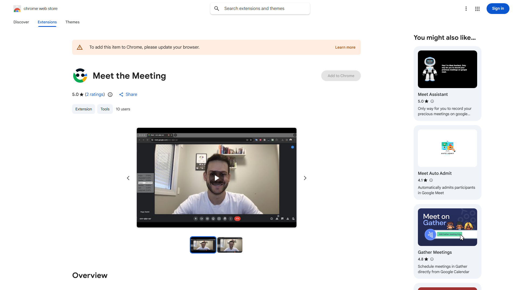Viewport: 517px width, 290px height.
Task: Select the second screenshot thumbnail
Action: (230, 245)
